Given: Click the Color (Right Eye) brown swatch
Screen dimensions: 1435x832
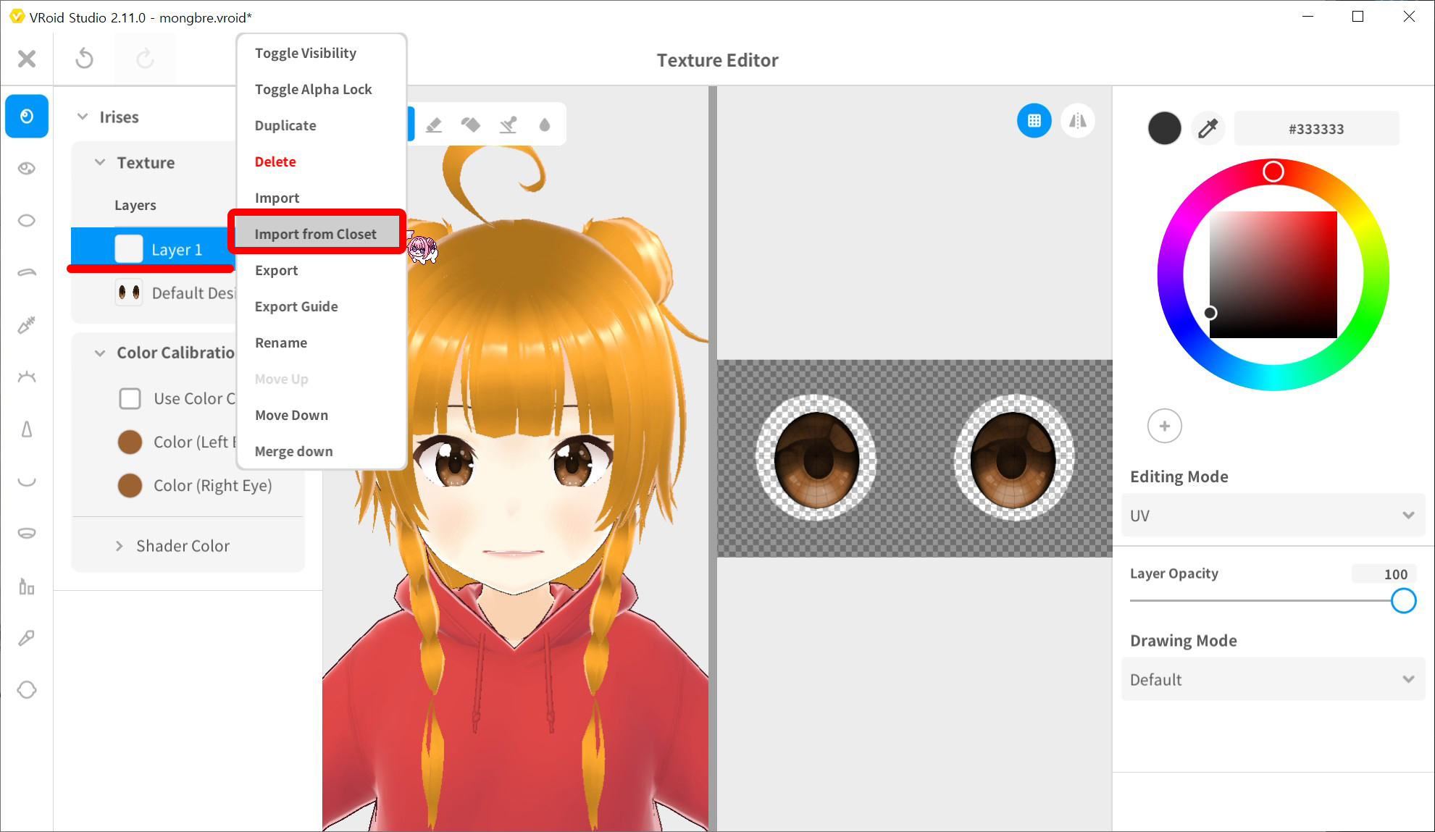Looking at the screenshot, I should click(x=130, y=485).
